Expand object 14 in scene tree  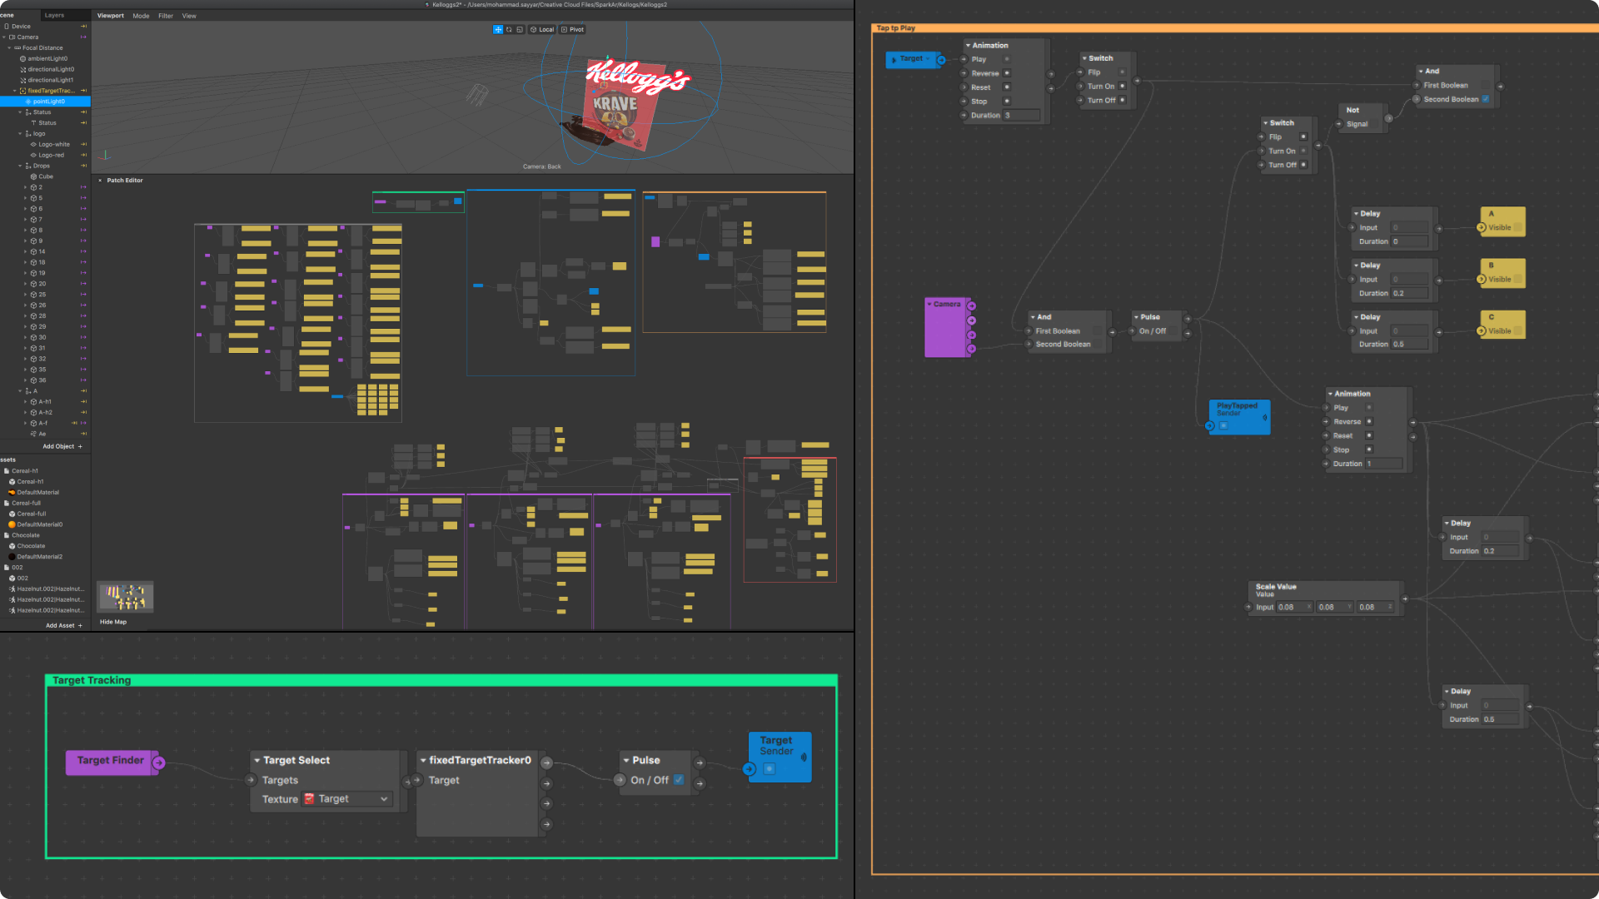click(x=25, y=251)
